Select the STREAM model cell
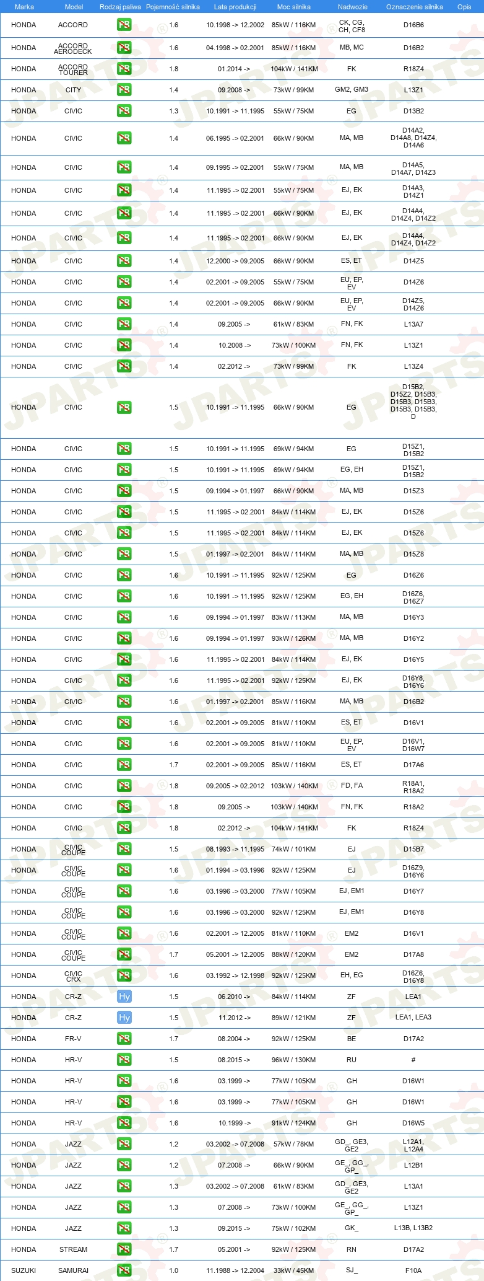 pos(73,1249)
